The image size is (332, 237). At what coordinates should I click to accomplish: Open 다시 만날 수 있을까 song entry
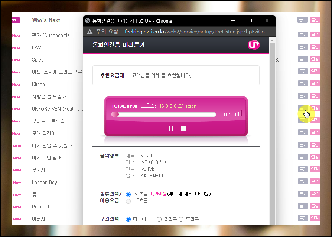(52, 145)
